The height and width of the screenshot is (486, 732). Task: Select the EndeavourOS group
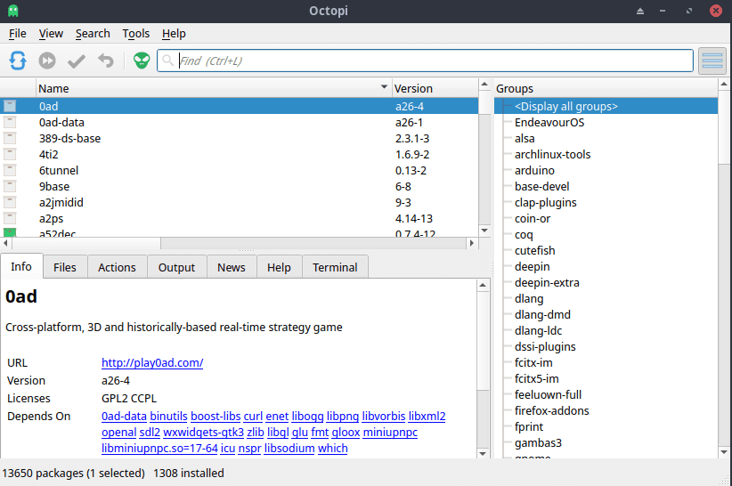[549, 122]
